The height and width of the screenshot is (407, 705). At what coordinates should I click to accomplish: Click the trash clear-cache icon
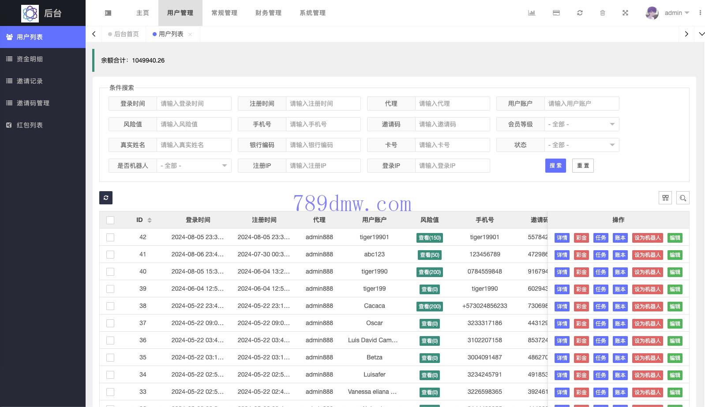coord(603,13)
